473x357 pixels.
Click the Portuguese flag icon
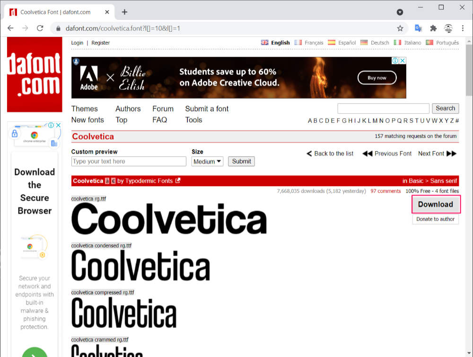point(429,43)
